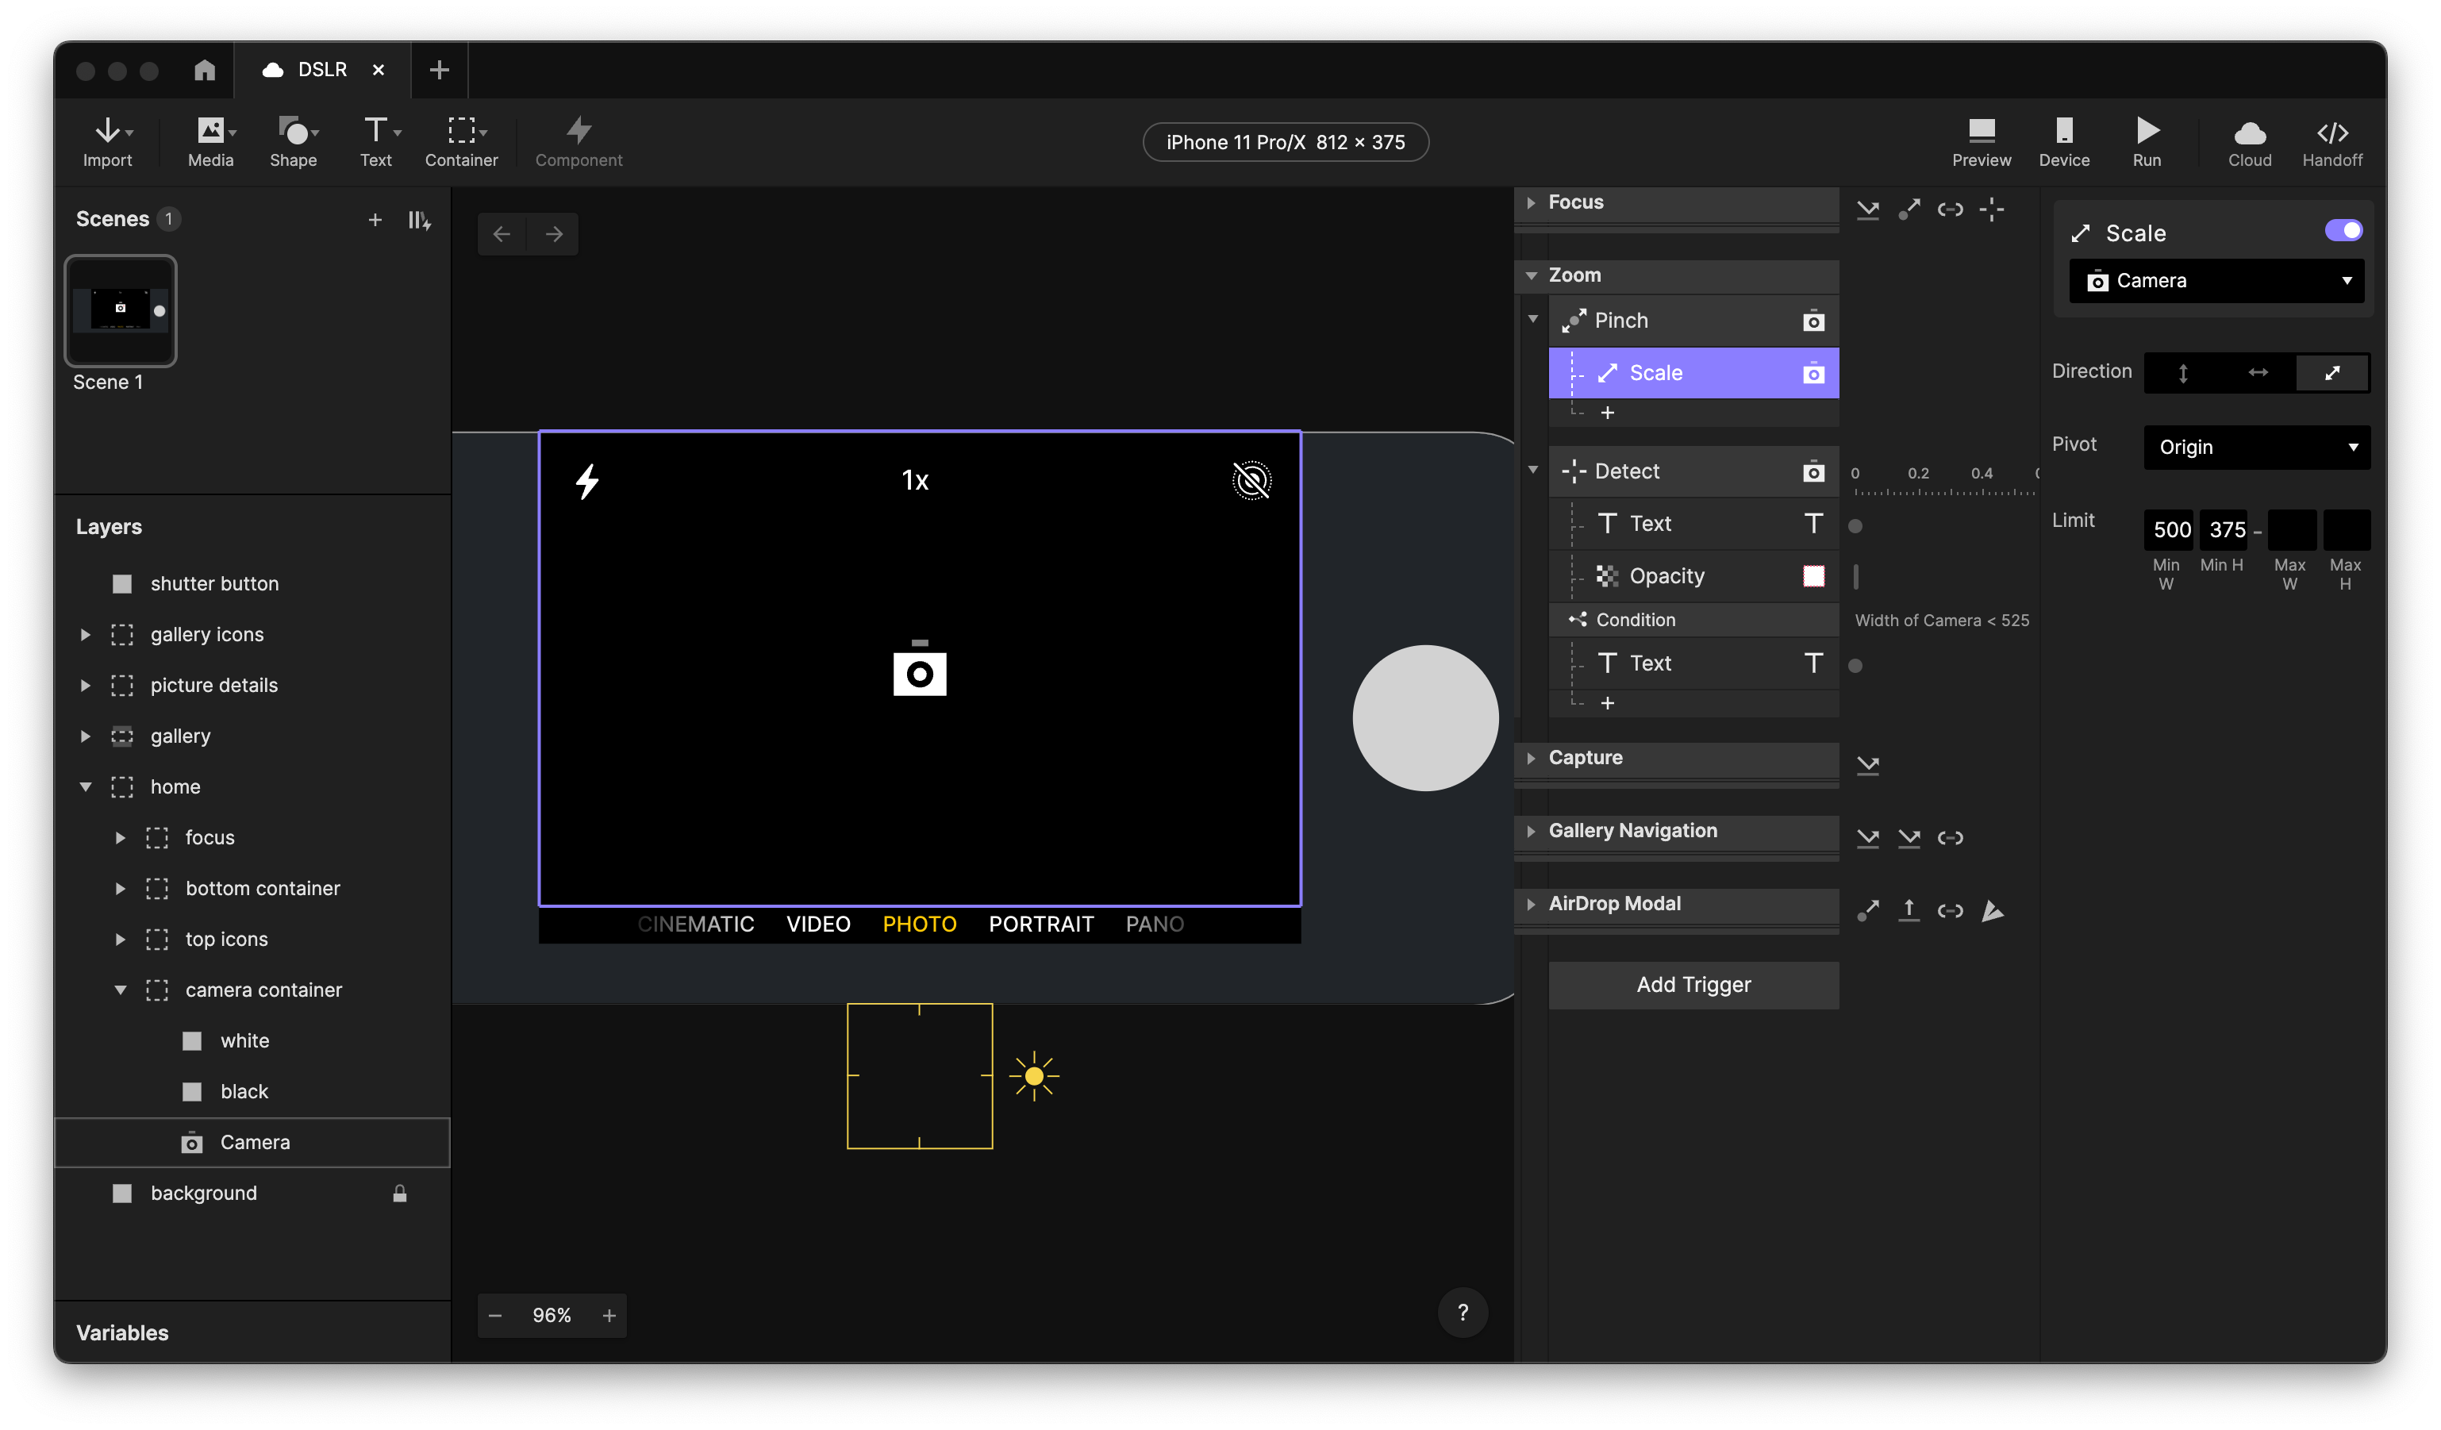
Task: Select the VIDEO camera mode tab
Action: pos(817,923)
